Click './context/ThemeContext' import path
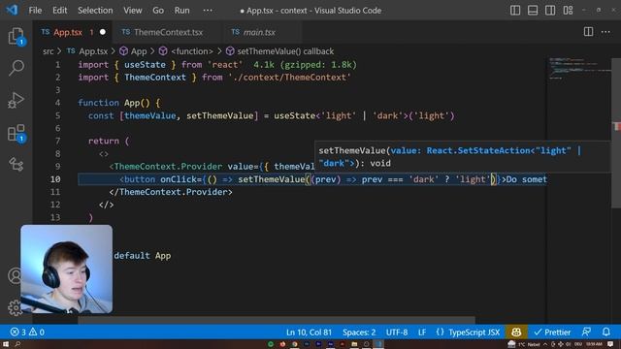The height and width of the screenshot is (349, 621). tap(289, 78)
